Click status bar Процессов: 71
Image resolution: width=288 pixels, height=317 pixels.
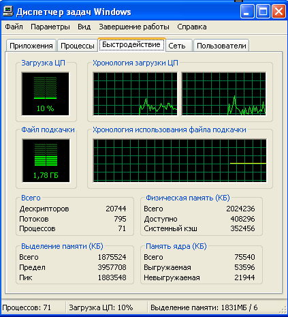coord(27,307)
